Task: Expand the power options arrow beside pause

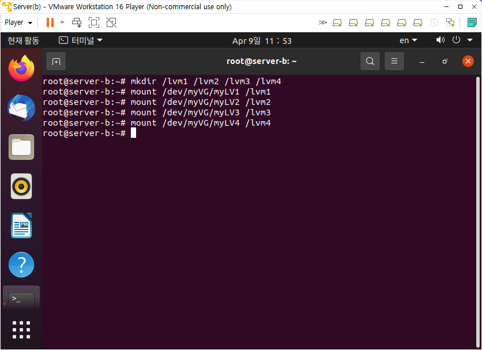Action: tap(62, 22)
